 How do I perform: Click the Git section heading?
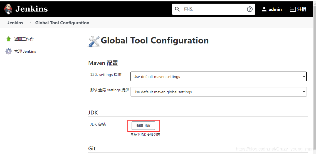pos(92,148)
